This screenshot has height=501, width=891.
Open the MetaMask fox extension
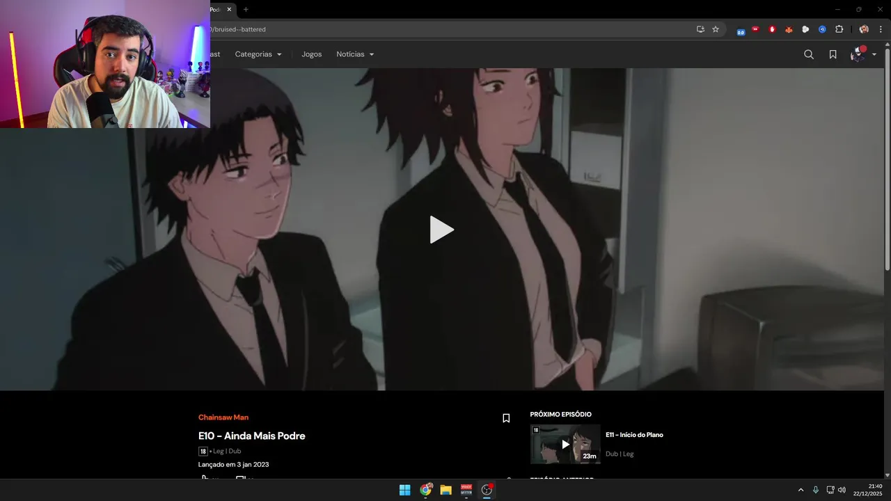click(x=789, y=29)
